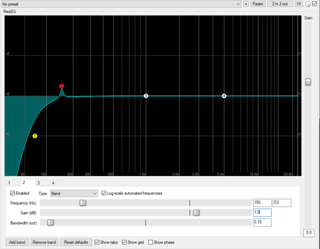Click the UI button

coord(299,4)
